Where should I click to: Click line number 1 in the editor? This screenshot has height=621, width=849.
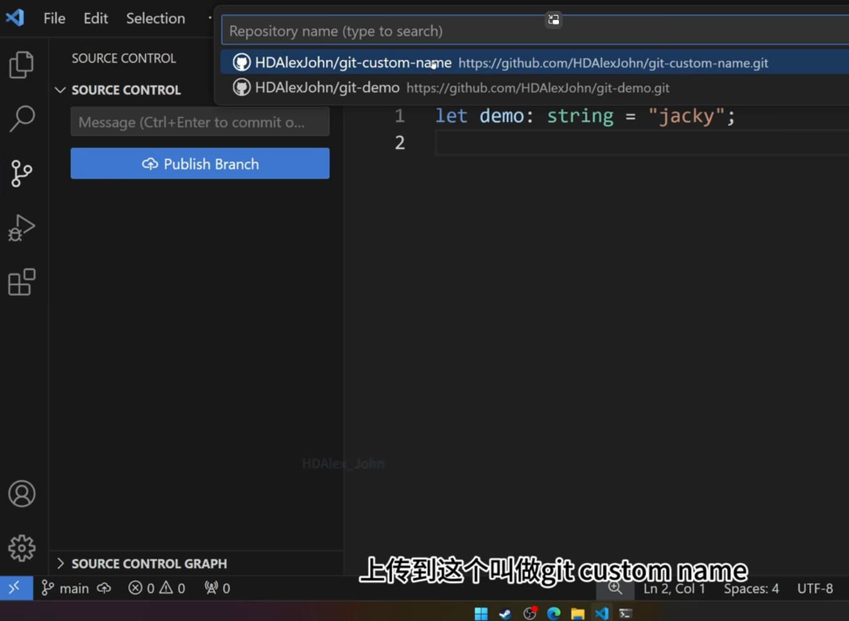(400, 116)
